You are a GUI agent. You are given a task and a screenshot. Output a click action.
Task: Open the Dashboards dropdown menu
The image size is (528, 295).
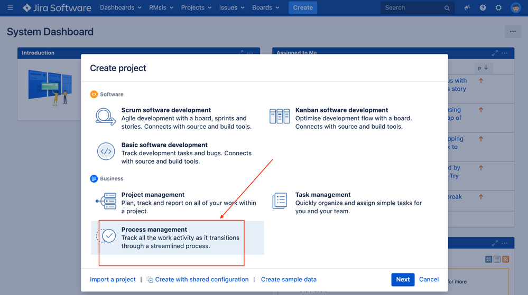coord(121,7)
